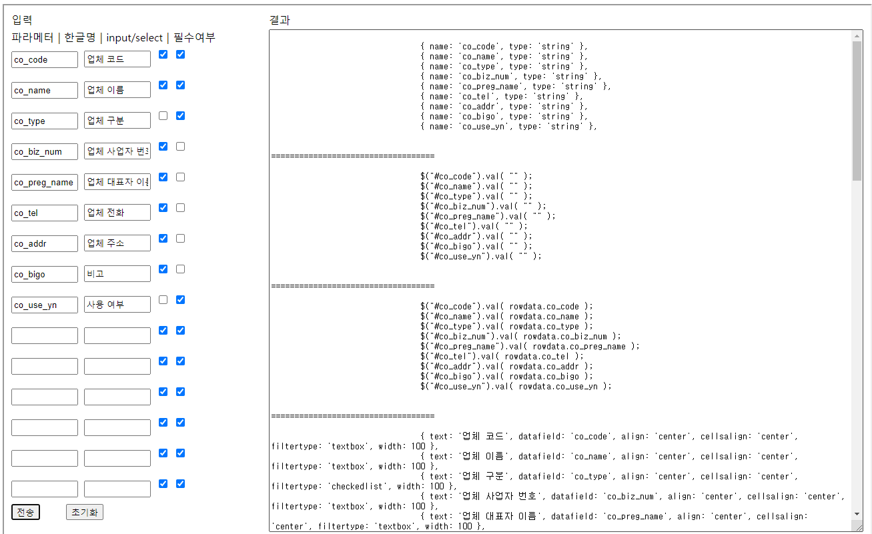
Task: Click the co_use_yn parameter input
Action: [x=45, y=305]
